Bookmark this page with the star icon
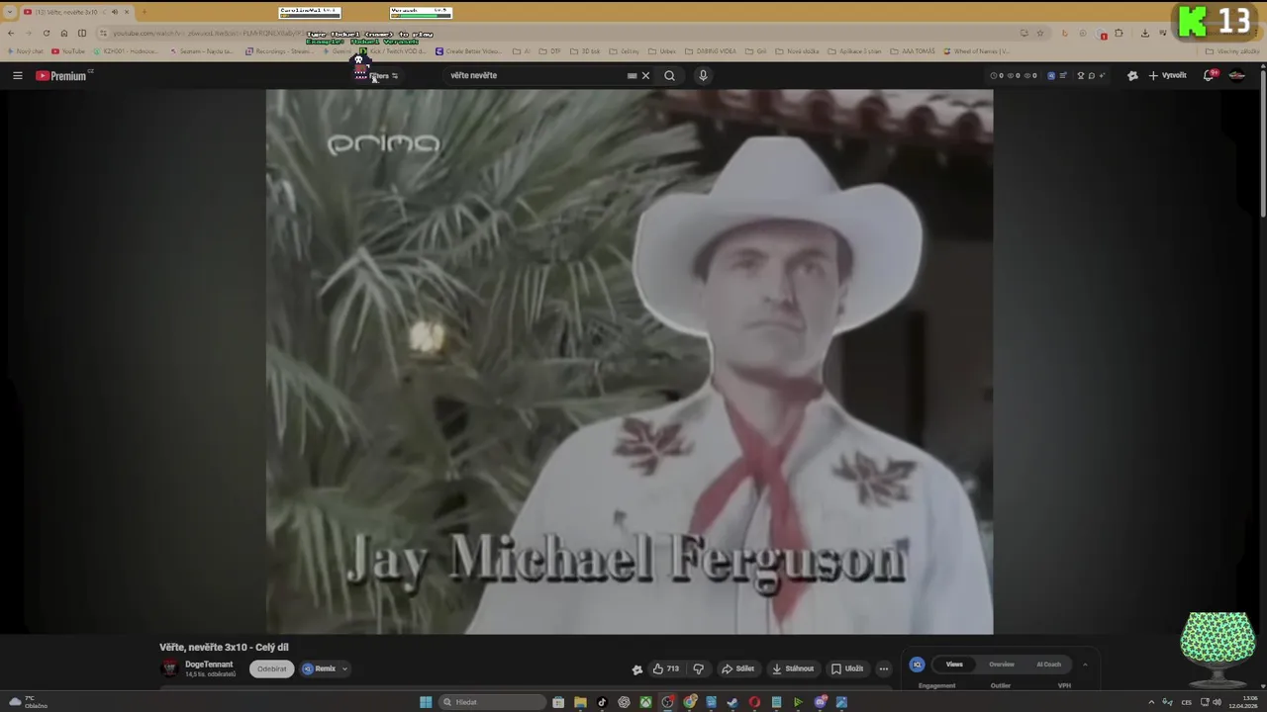Screen dimensions: 1267x712 point(1039,33)
